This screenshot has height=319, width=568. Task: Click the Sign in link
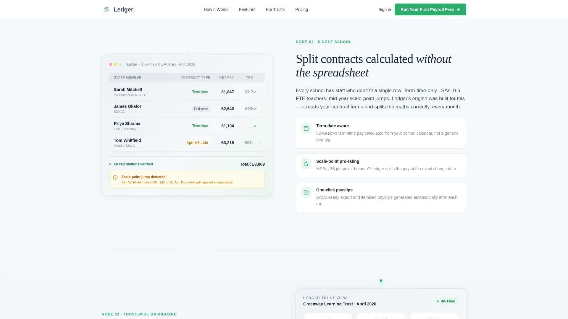pos(385,9)
